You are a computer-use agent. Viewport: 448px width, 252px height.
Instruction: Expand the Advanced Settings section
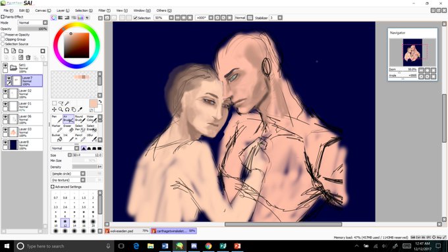53,187
